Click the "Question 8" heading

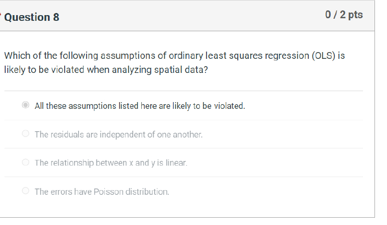[x=32, y=17]
